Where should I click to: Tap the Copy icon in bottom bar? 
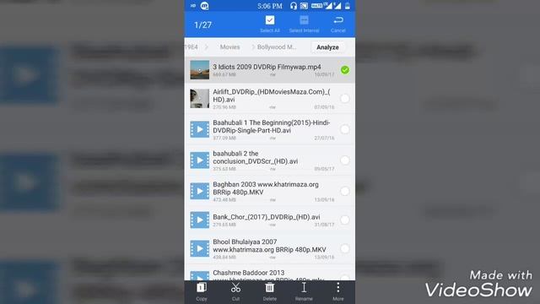(x=202, y=287)
